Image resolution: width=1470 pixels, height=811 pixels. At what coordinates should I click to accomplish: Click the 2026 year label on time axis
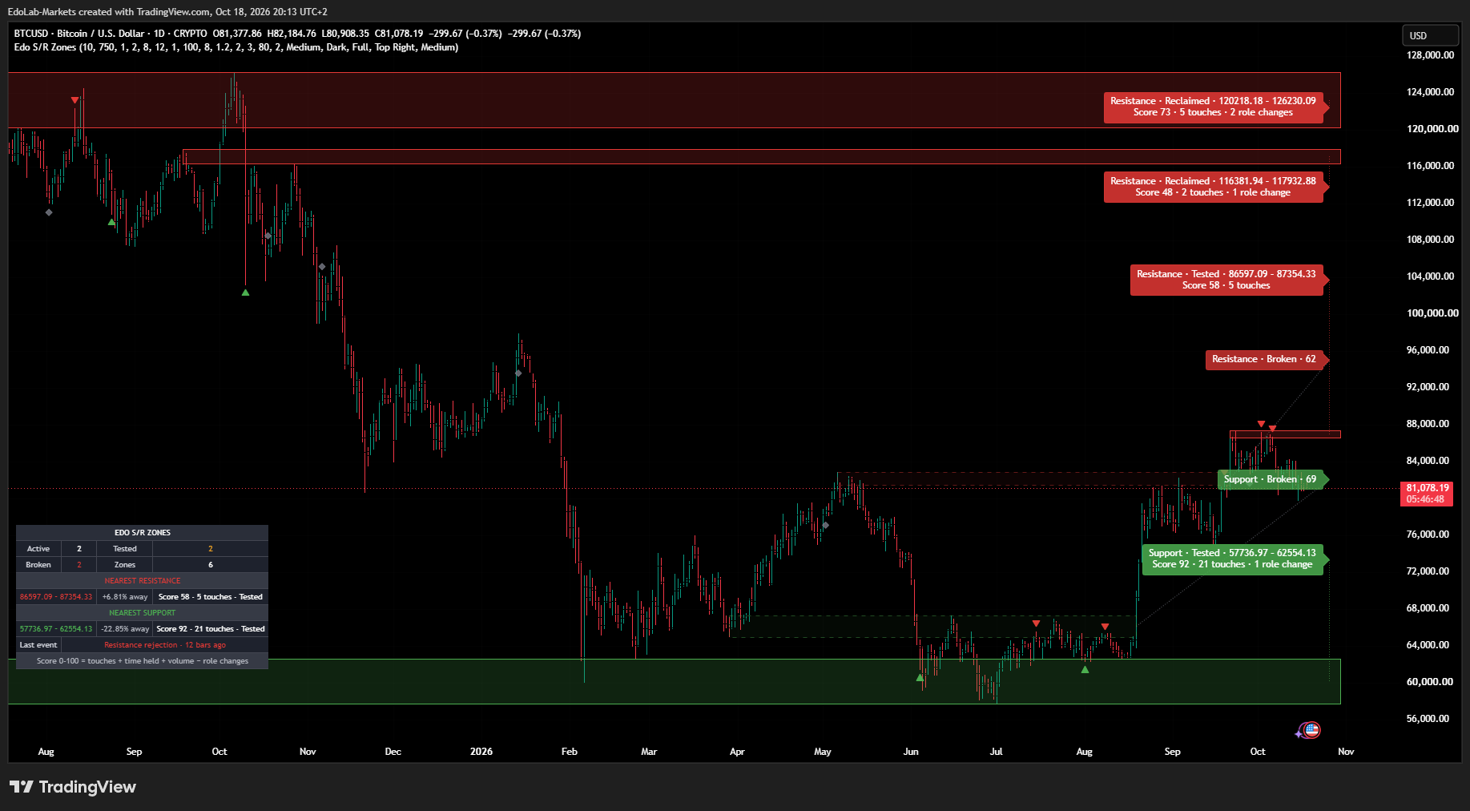click(481, 752)
